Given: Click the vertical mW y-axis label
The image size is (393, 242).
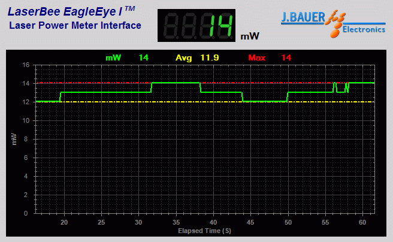Looking at the screenshot, I should (14, 139).
